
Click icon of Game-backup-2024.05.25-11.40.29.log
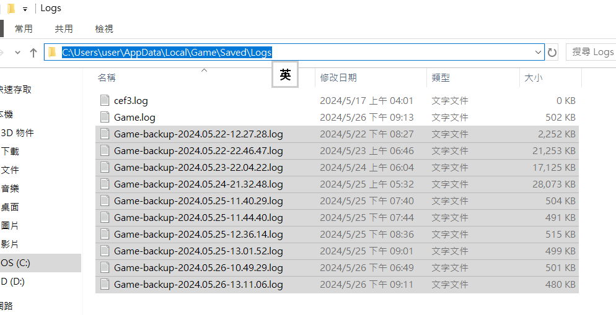coord(105,201)
